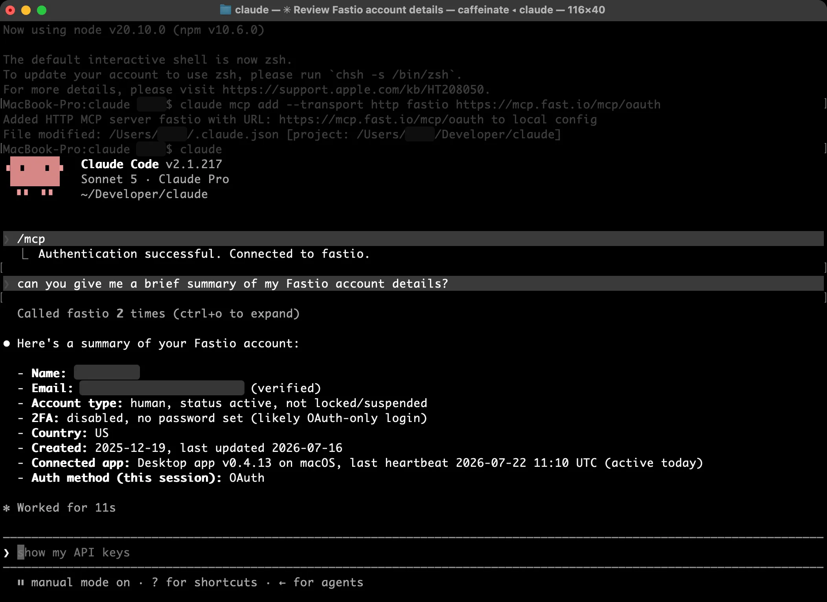Click the Claude Code pixel mascot logo
827x602 pixels.
tap(35, 176)
